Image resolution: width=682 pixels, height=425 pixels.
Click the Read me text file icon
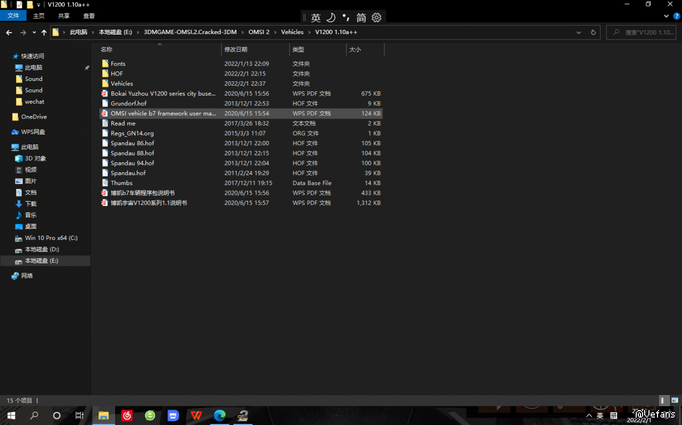[105, 123]
